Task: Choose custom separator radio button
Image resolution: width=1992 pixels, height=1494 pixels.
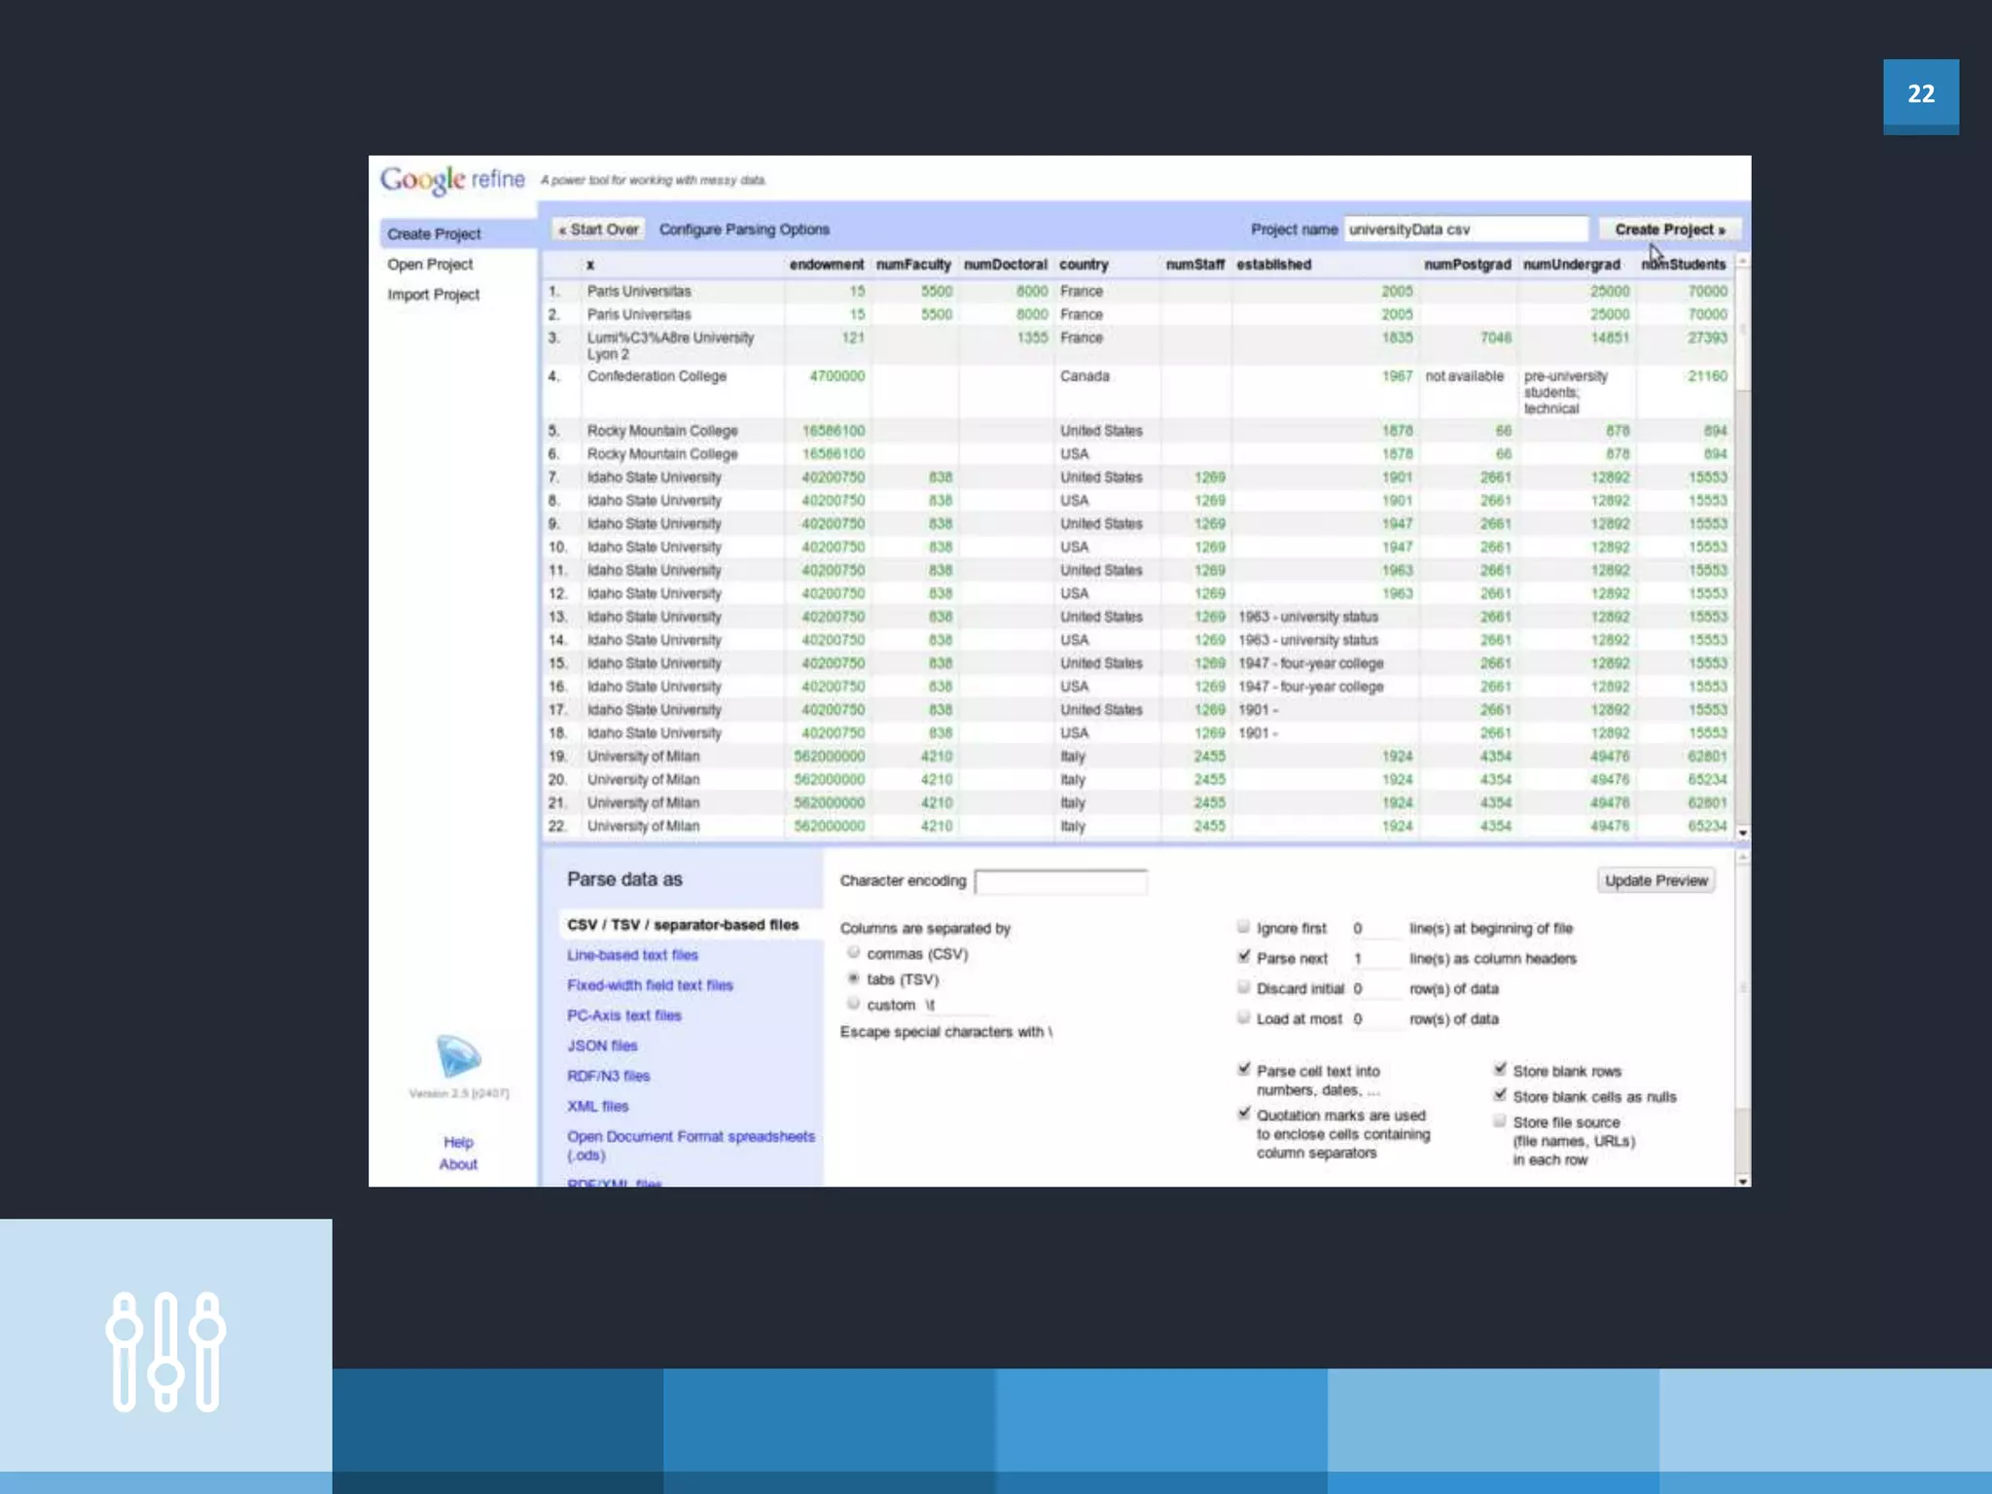Action: point(854,1004)
